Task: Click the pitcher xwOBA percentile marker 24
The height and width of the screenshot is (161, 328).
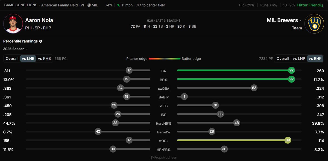Action: pyautogui.click(x=120, y=88)
